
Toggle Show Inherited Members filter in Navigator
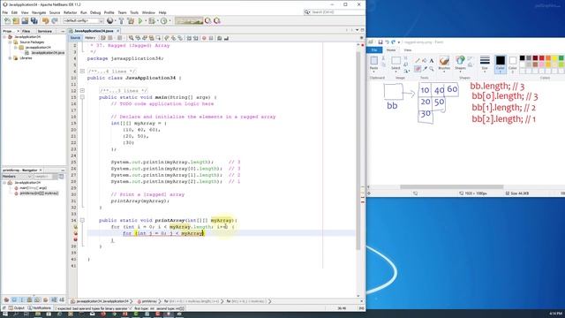coord(6,299)
